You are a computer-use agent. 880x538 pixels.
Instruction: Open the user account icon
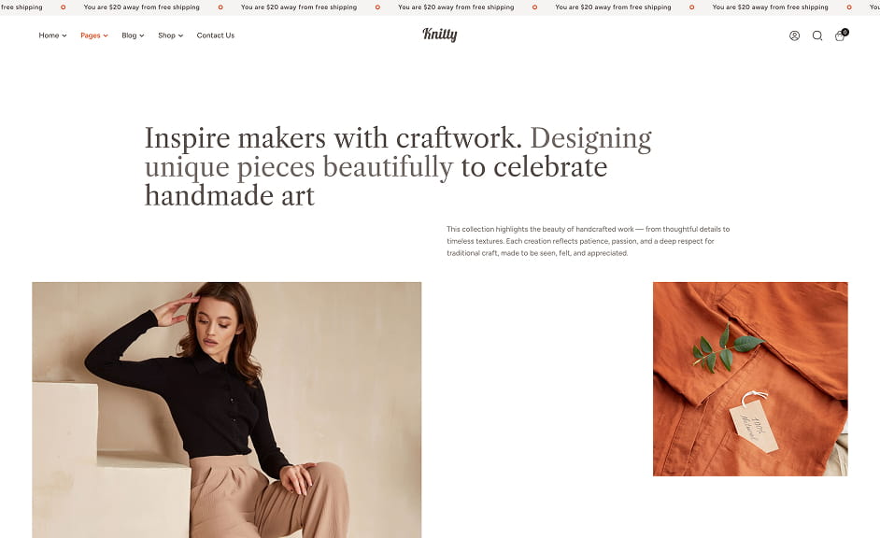coord(794,35)
